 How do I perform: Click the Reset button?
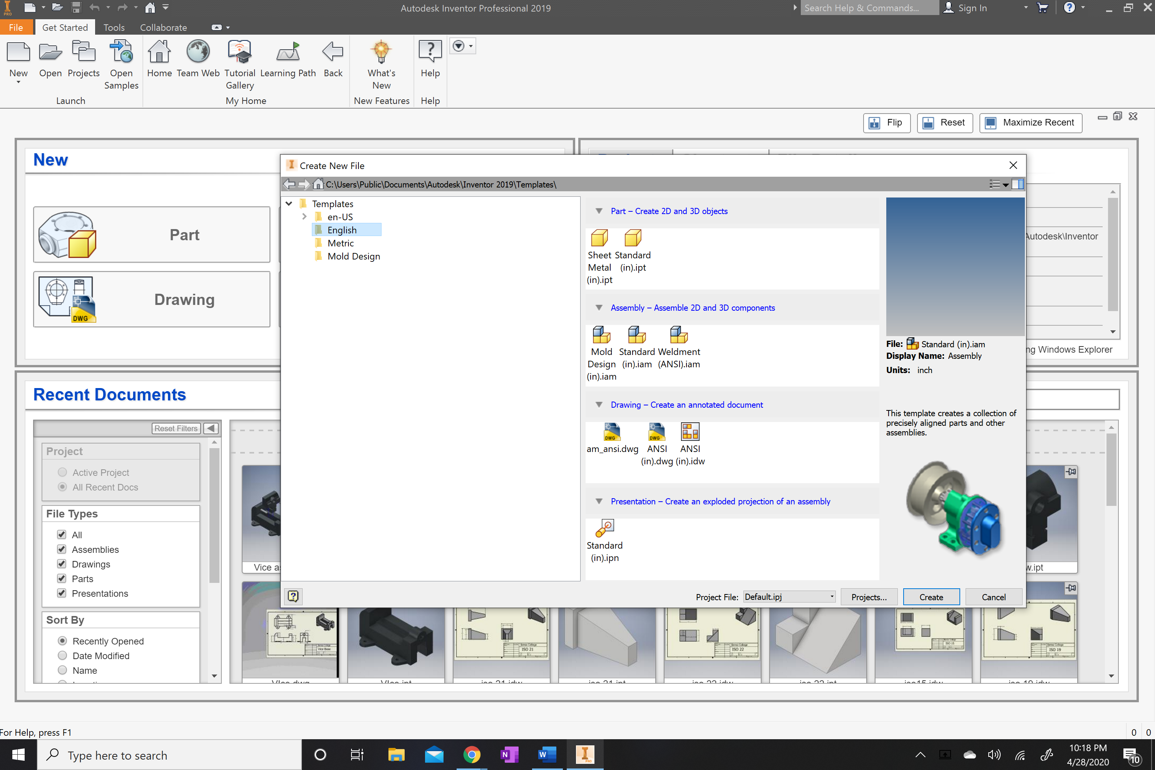[944, 123]
